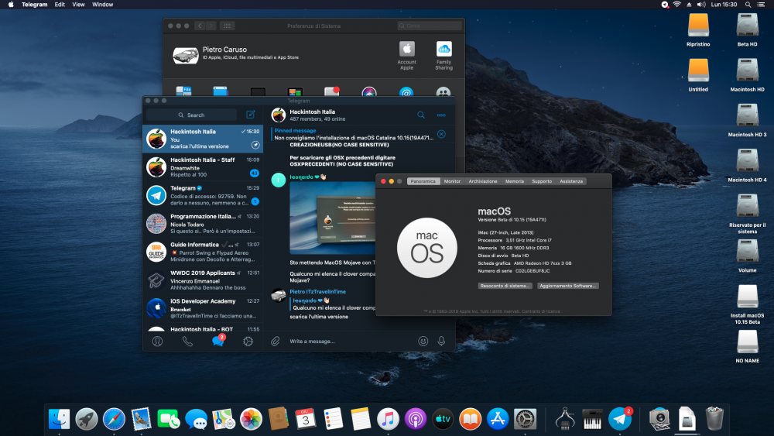Click the Hackintosh Italia group header avatar
774x436 pixels.
(x=279, y=115)
